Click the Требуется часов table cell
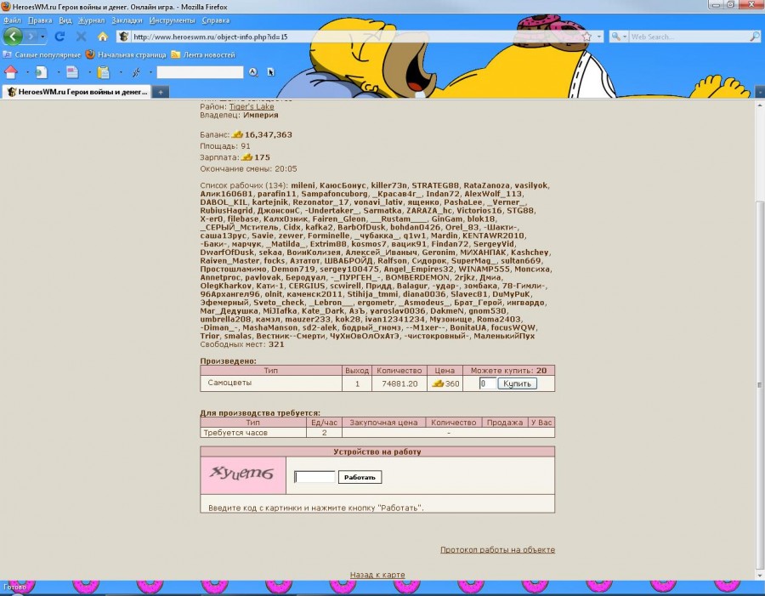The height and width of the screenshot is (596, 765). click(253, 433)
